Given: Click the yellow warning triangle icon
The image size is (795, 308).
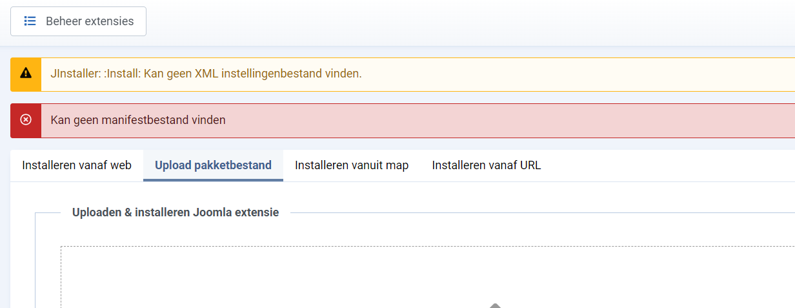Looking at the screenshot, I should point(26,74).
